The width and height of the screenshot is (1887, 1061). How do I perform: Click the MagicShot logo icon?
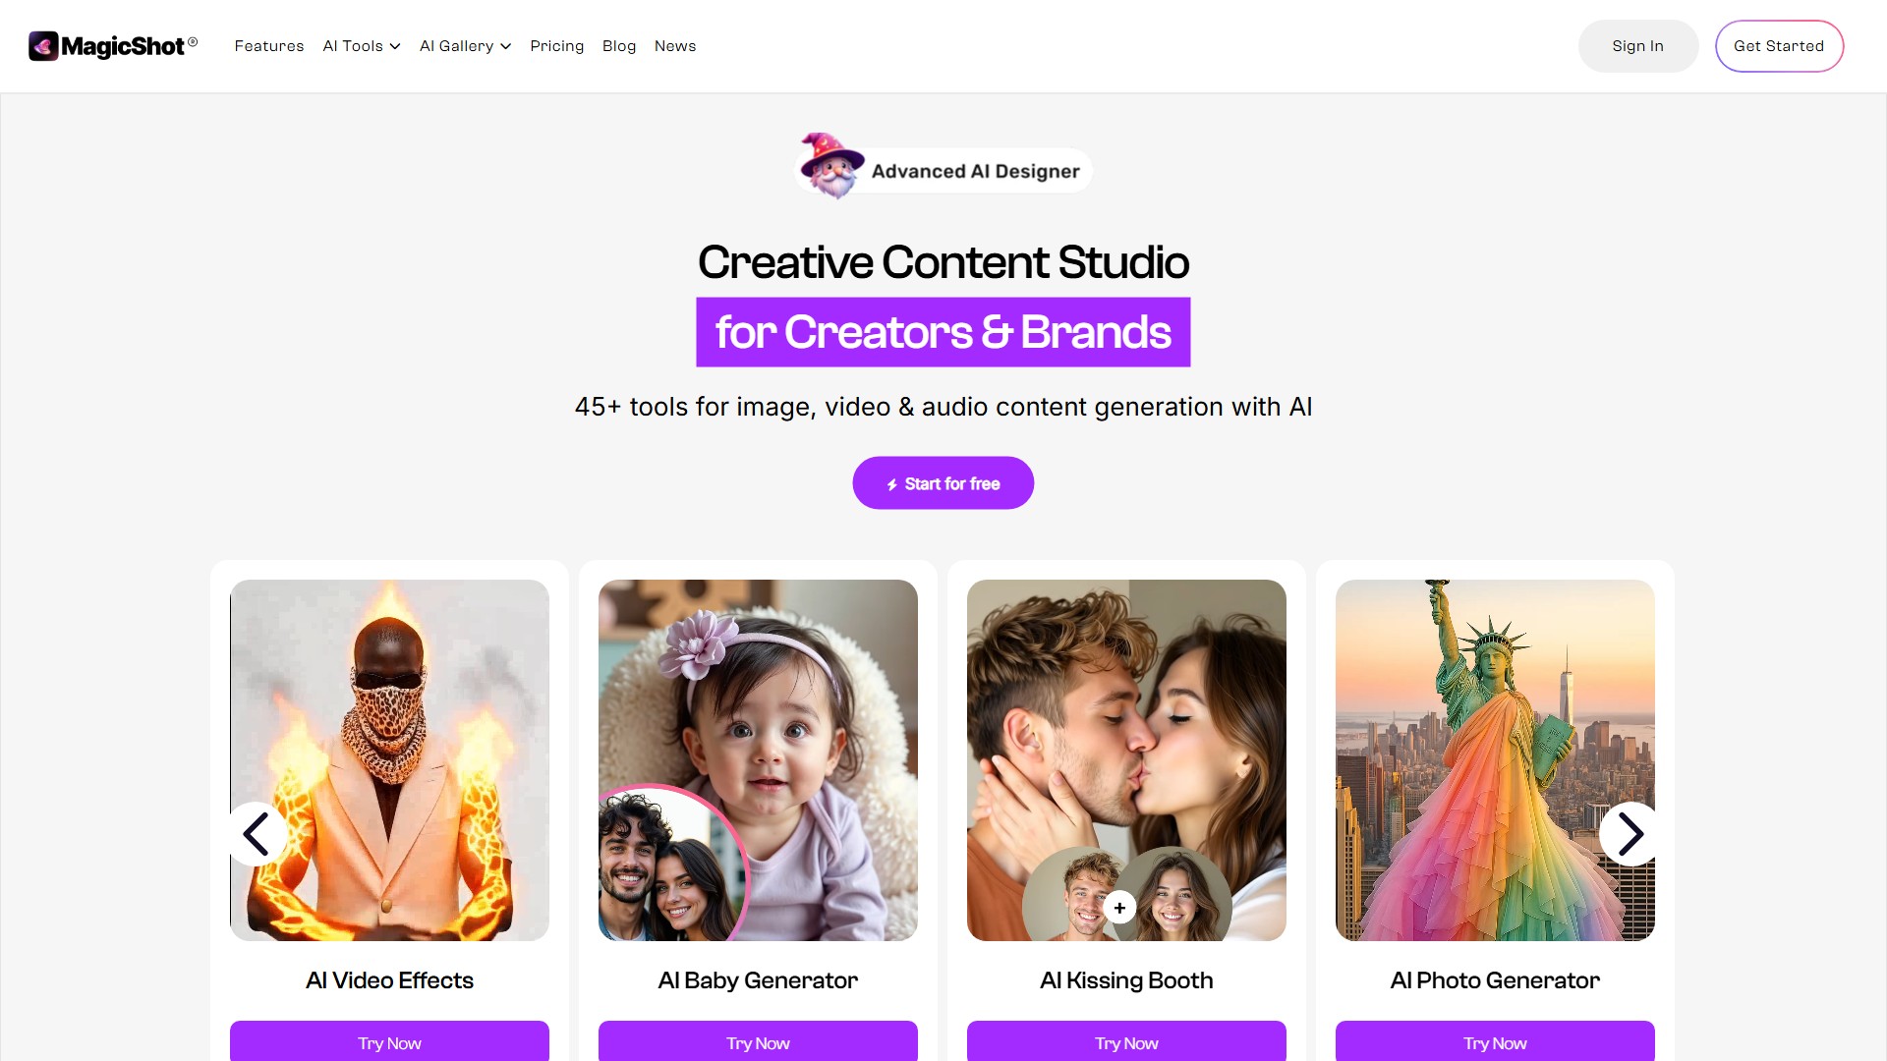(x=43, y=46)
